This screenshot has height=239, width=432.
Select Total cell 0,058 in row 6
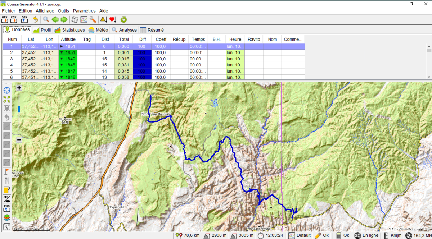click(123, 77)
